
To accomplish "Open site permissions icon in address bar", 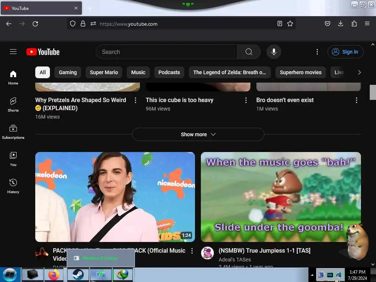I will coord(93,23).
